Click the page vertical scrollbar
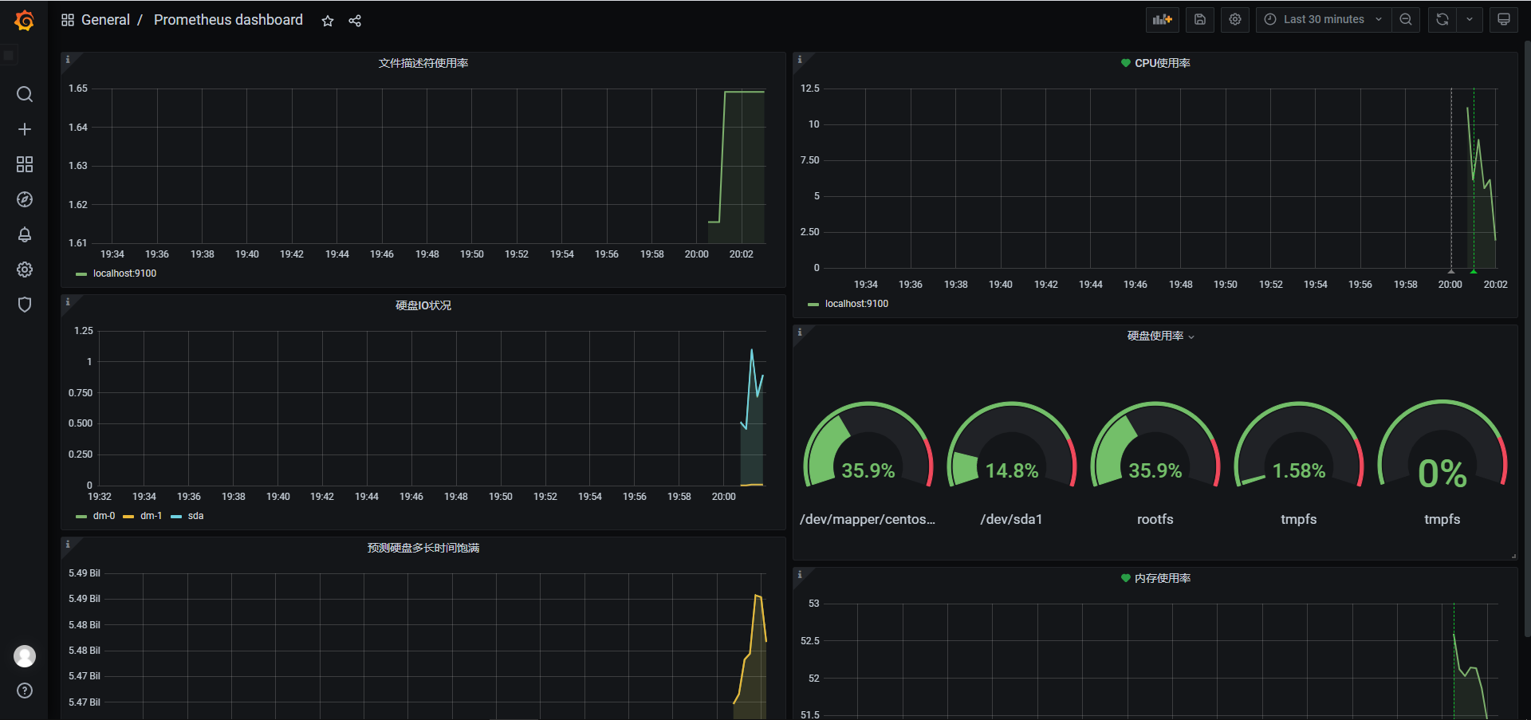The width and height of the screenshot is (1531, 720). [x=1526, y=339]
